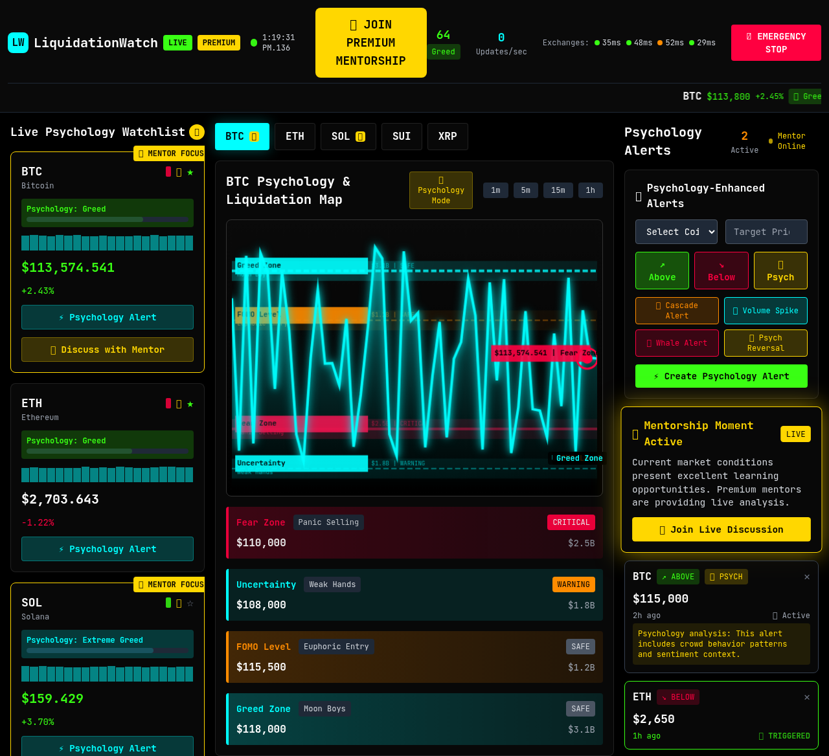This screenshot has height=756, width=829.
Task: Click the LW logo icon
Action: pos(18,43)
